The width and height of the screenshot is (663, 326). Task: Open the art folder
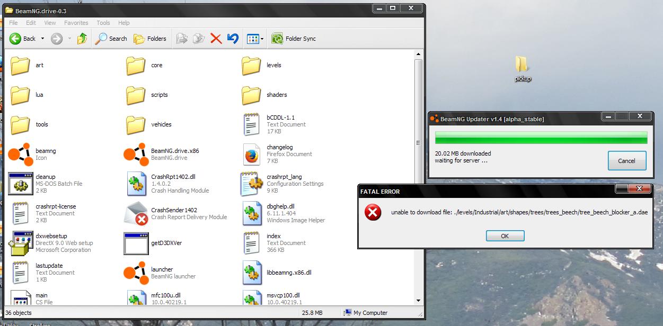click(x=20, y=66)
